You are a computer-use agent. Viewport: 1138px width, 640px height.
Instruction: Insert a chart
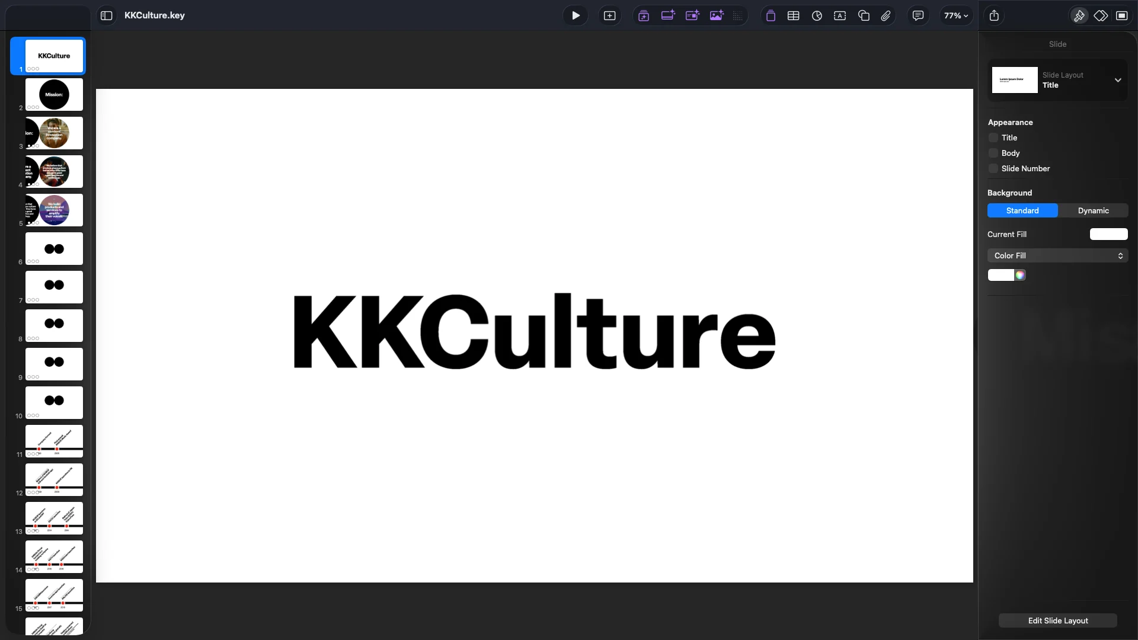point(817,16)
